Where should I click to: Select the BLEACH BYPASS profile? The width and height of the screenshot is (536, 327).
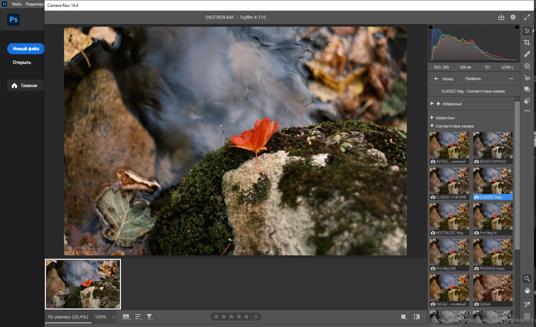pyautogui.click(x=493, y=148)
